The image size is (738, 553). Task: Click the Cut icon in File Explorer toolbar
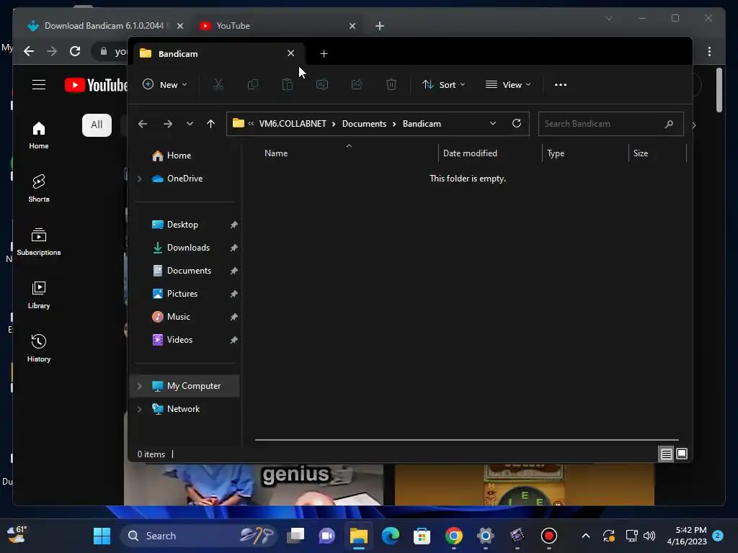(x=218, y=85)
